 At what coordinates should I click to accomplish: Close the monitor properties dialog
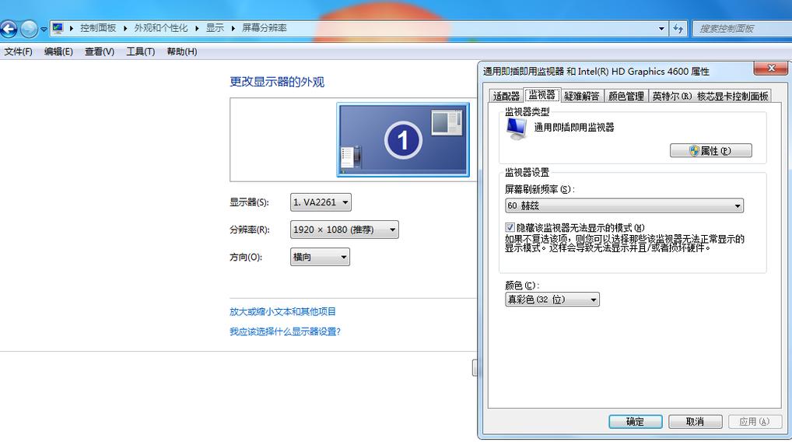771,68
